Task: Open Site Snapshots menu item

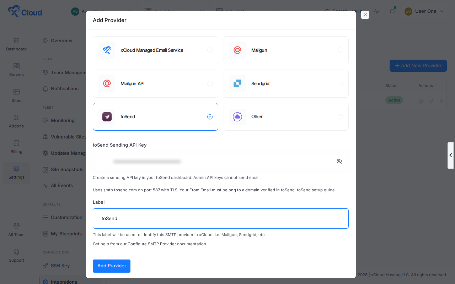Action: [63, 169]
